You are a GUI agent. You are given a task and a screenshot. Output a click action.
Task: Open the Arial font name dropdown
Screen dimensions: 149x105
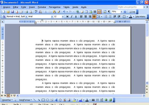(x=52, y=17)
